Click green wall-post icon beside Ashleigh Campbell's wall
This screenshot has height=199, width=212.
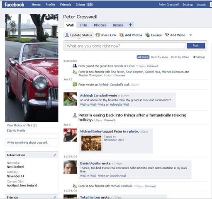click(x=75, y=85)
